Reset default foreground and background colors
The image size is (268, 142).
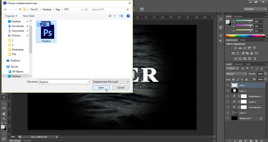[2, 123]
